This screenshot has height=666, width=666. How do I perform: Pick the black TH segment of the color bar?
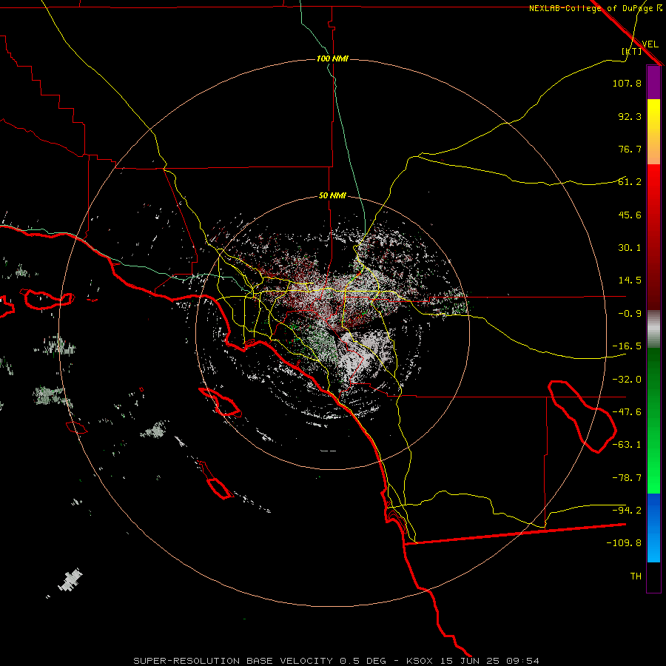(x=653, y=576)
